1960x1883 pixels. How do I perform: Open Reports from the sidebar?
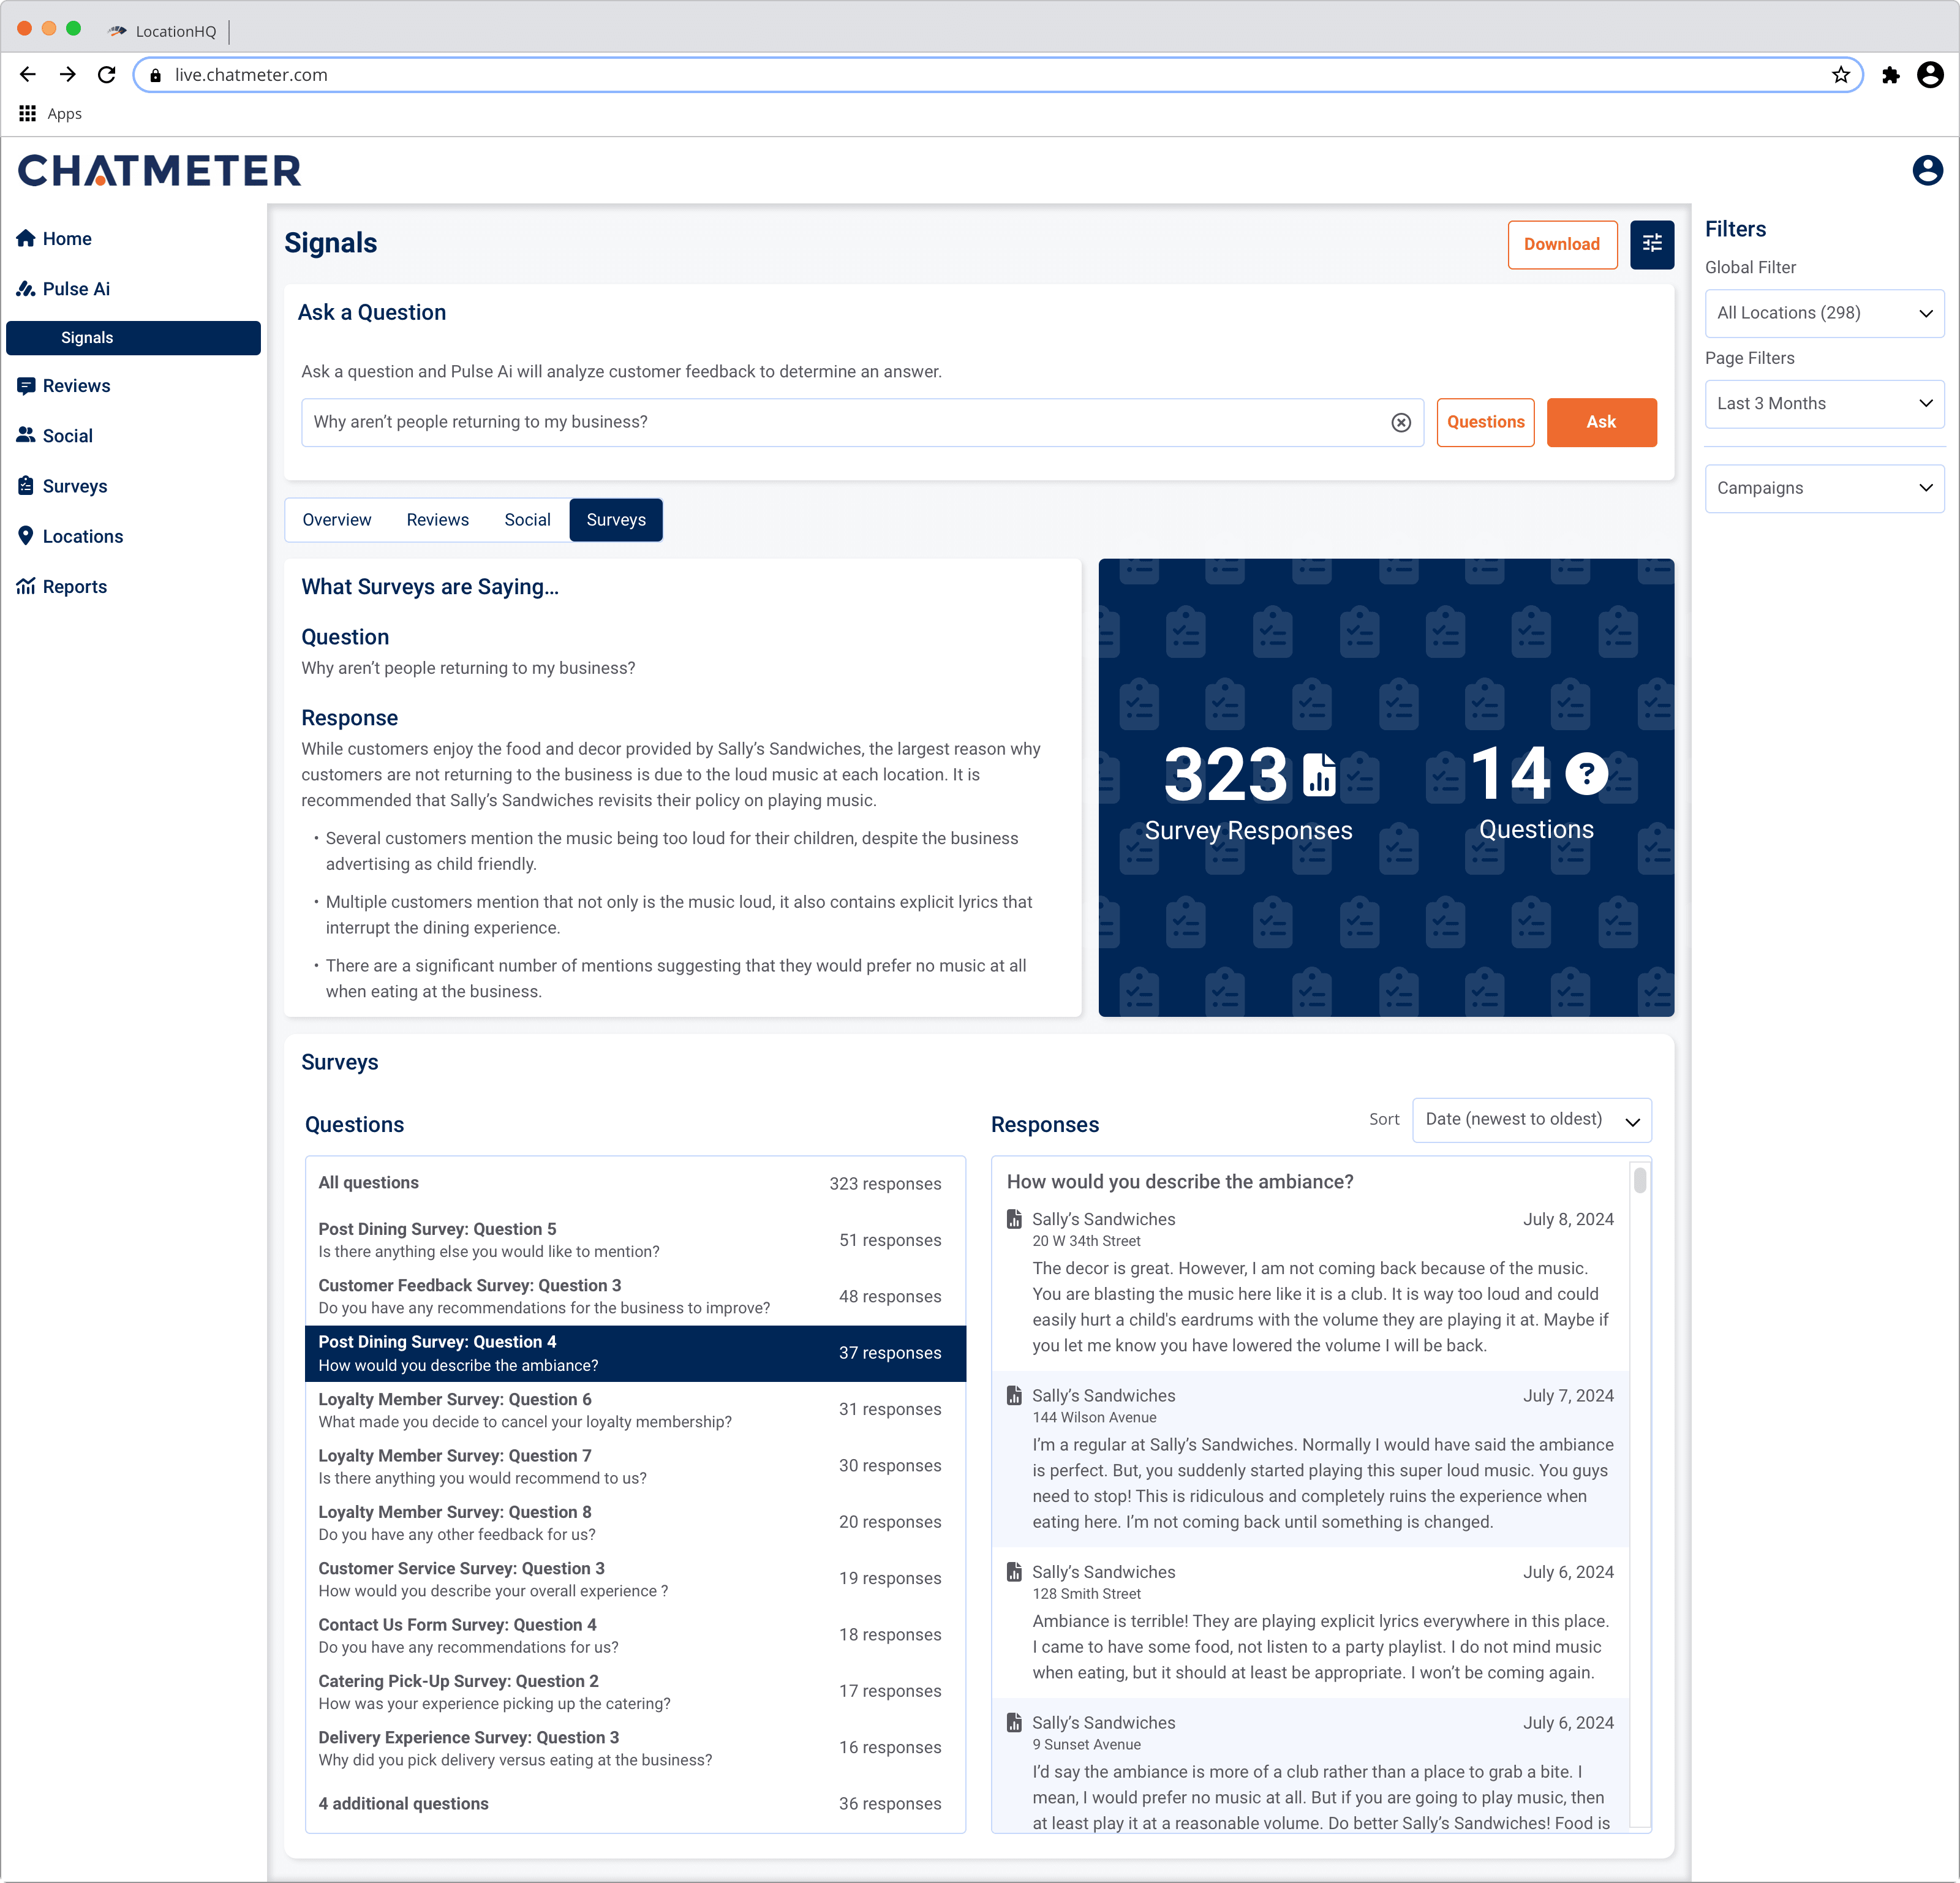pos(74,586)
